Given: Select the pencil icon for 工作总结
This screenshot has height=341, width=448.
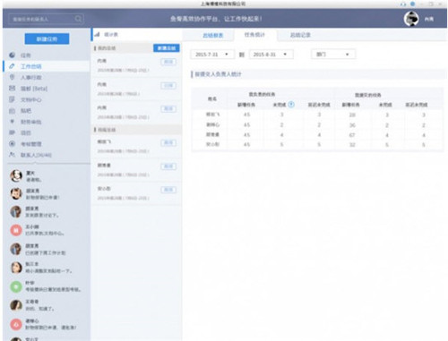Looking at the screenshot, I should tap(12, 66).
